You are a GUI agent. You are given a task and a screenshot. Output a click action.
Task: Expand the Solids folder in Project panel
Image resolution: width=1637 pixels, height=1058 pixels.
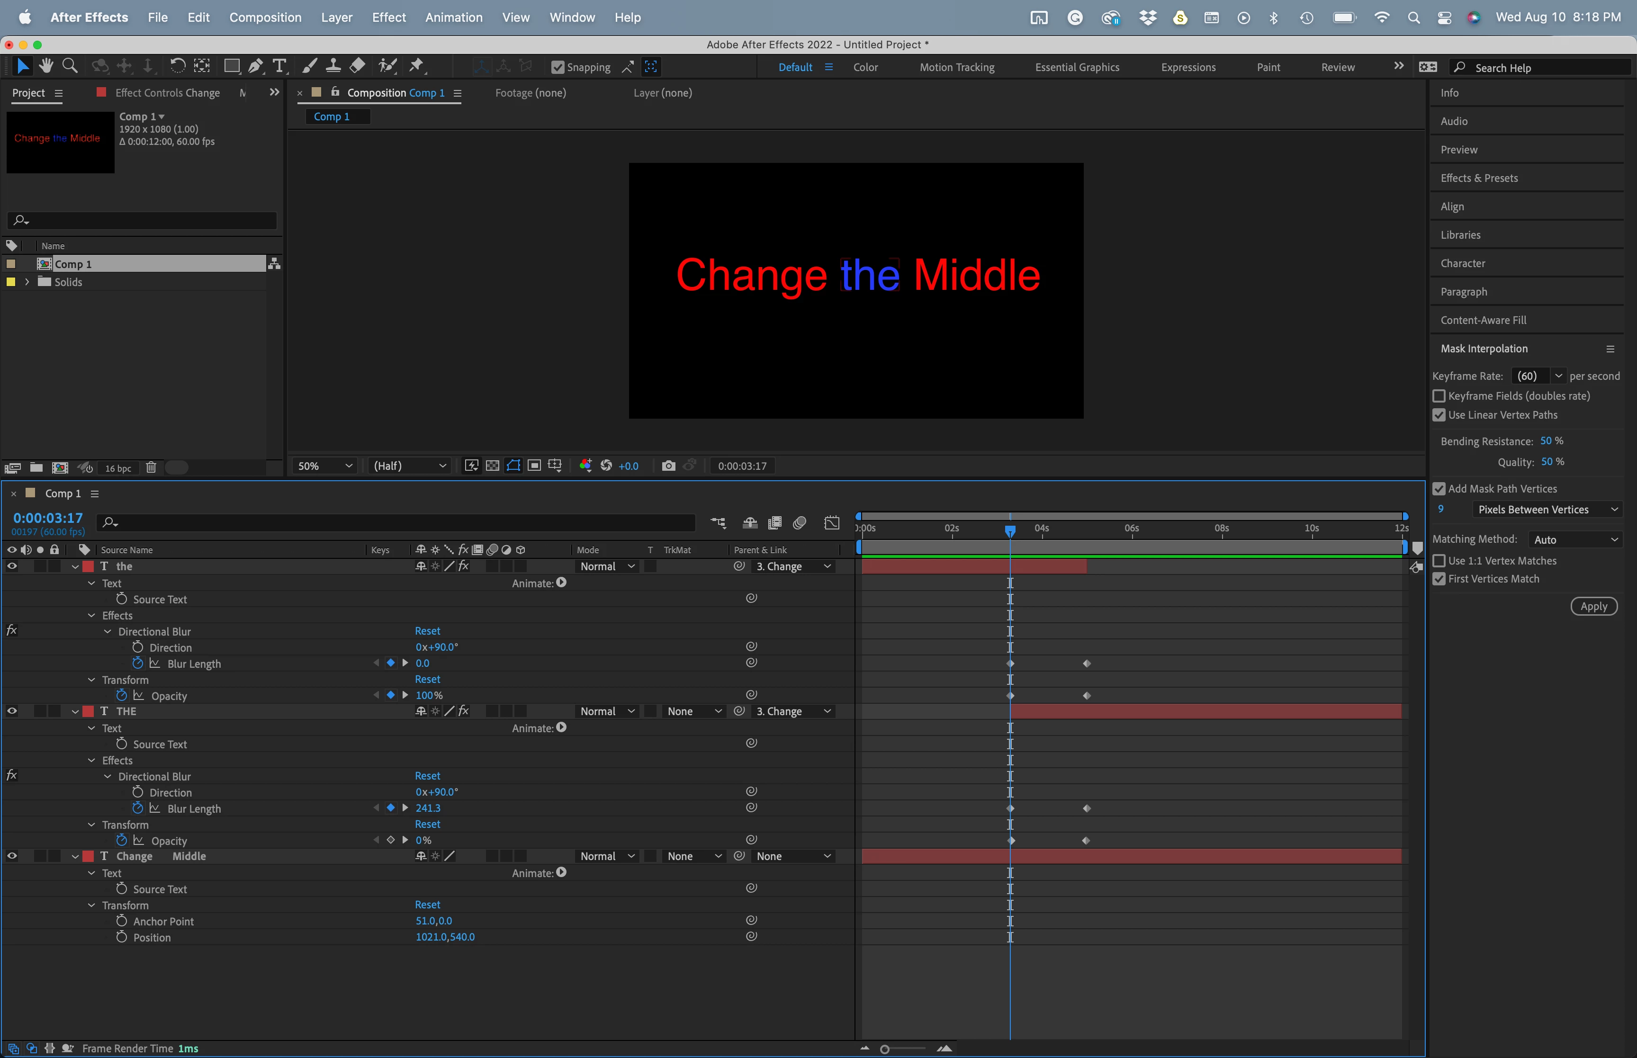coord(27,282)
